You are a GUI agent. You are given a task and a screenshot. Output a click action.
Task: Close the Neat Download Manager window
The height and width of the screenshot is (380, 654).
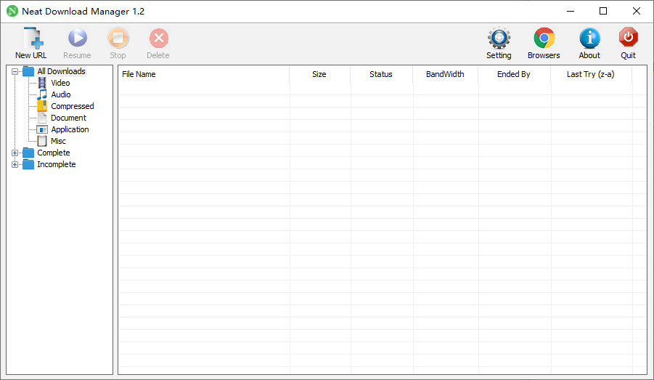tap(636, 12)
